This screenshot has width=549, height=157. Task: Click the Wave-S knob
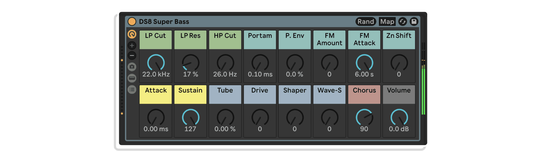click(329, 117)
